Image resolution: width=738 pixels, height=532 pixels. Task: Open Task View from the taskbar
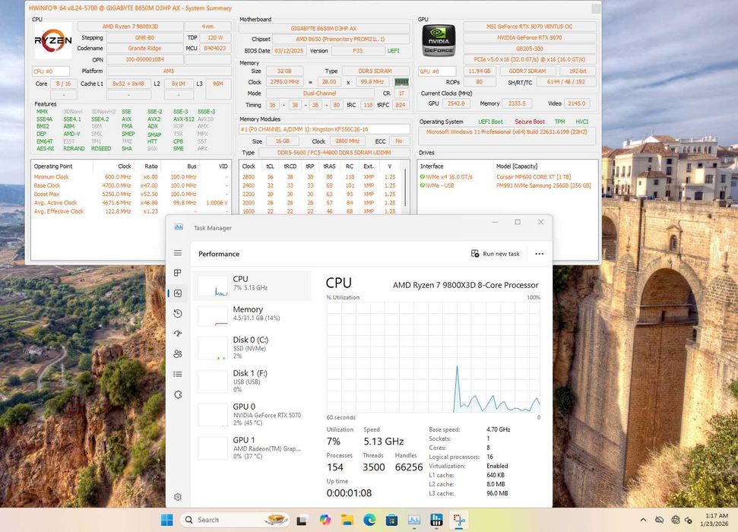pos(302,521)
